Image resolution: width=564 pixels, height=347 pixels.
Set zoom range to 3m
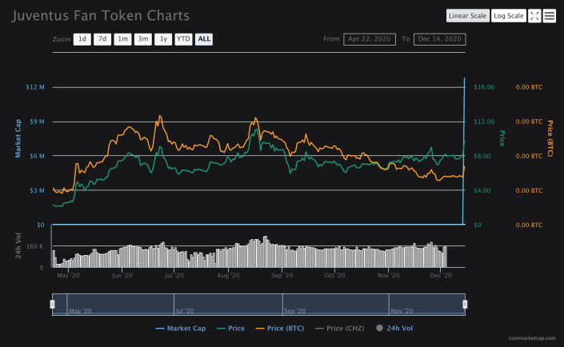coord(143,39)
